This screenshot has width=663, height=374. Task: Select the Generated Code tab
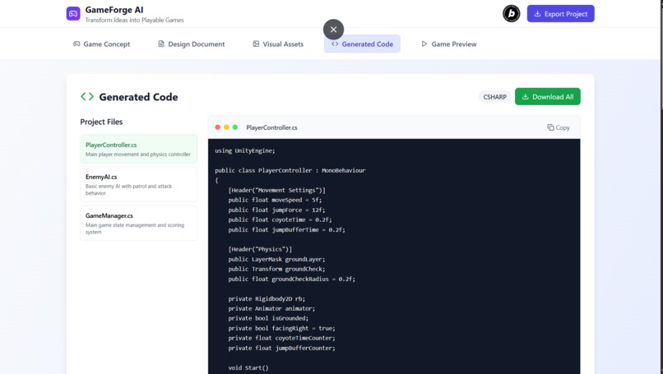(362, 44)
